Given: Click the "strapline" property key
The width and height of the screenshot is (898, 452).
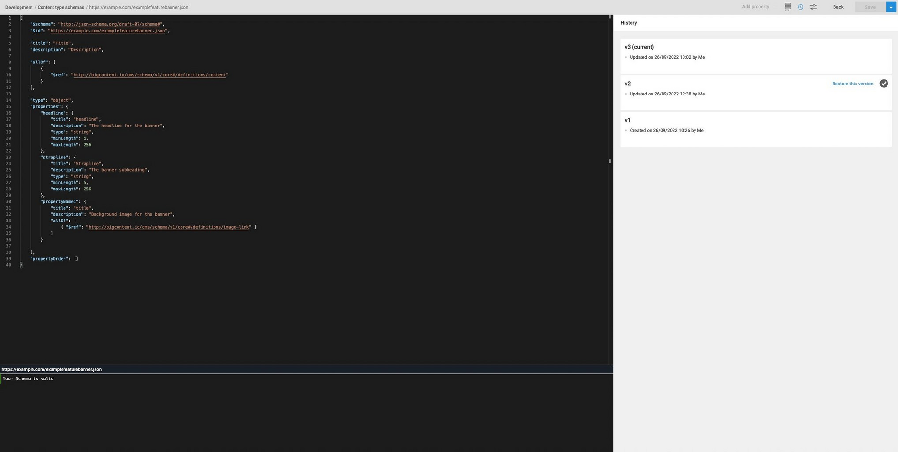Looking at the screenshot, I should click(54, 158).
